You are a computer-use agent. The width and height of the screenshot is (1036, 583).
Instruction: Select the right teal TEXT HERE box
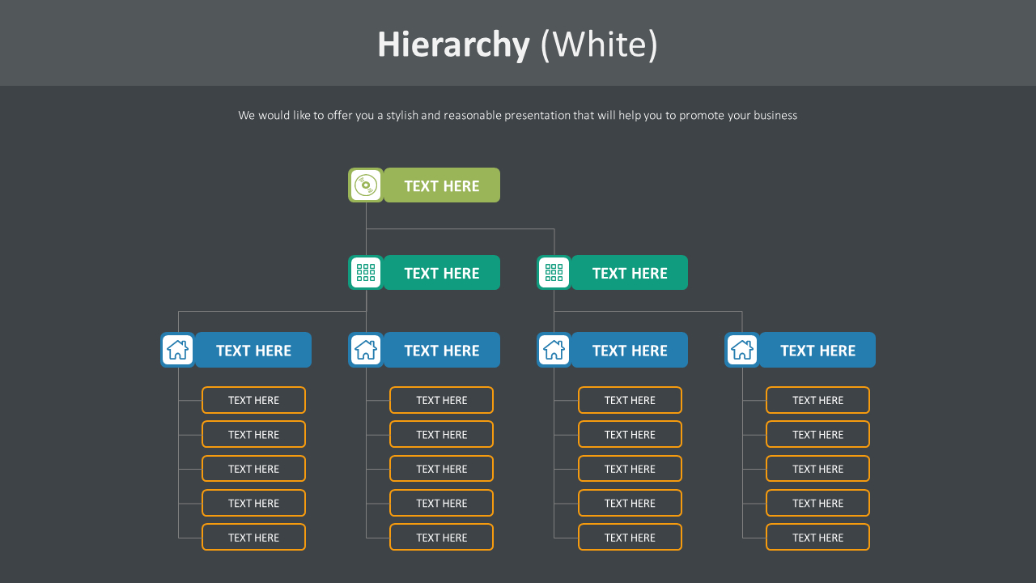pyautogui.click(x=630, y=273)
